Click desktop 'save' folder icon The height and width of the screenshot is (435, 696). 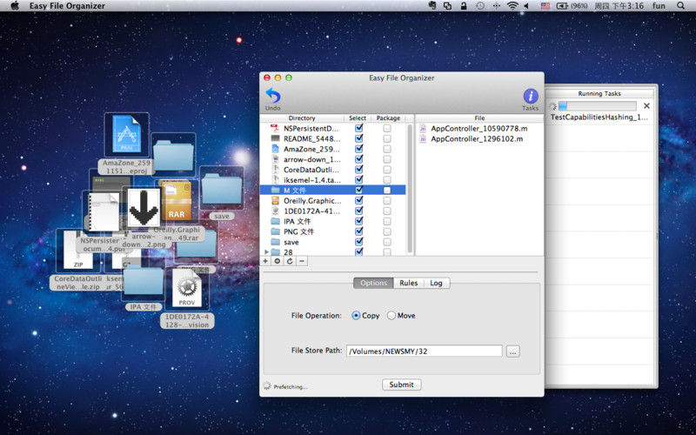(222, 189)
